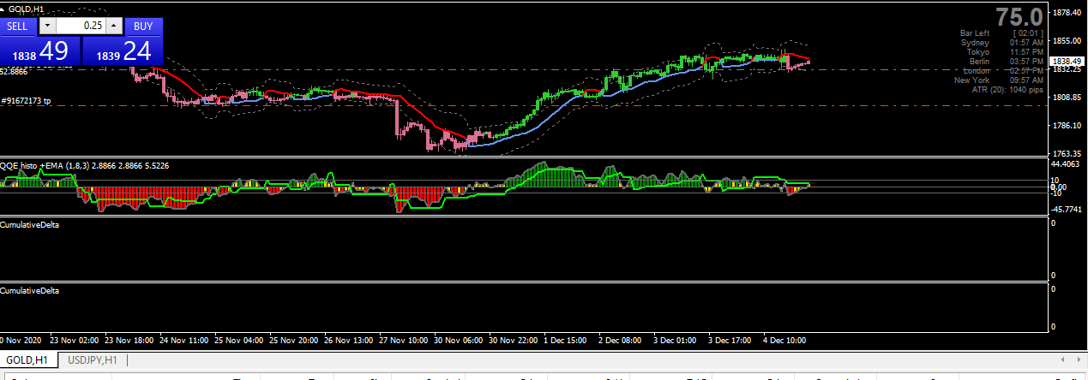Click the 27 Nov 10:00 time axis label
The height and width of the screenshot is (380, 1088).
[404, 340]
